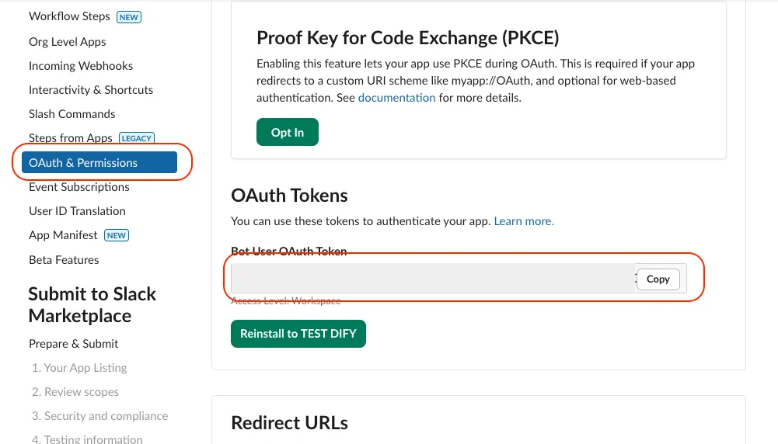Go to Your App Listing step

(79, 368)
